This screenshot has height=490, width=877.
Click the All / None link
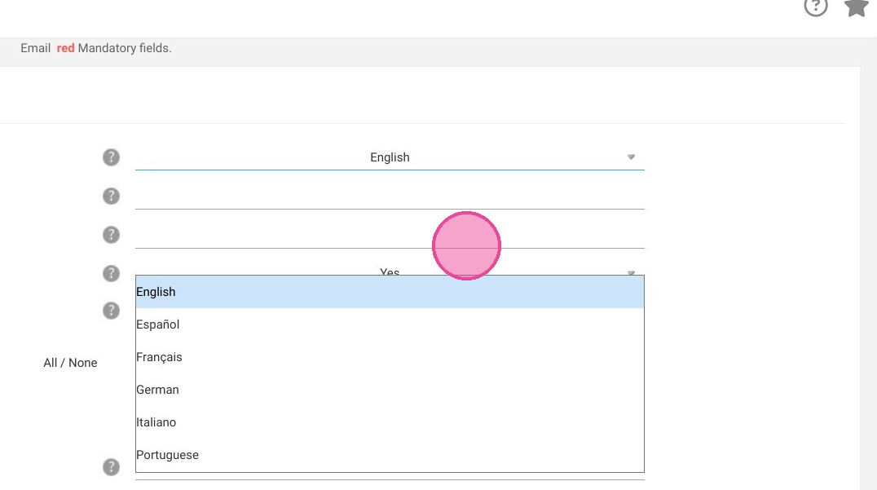(70, 363)
